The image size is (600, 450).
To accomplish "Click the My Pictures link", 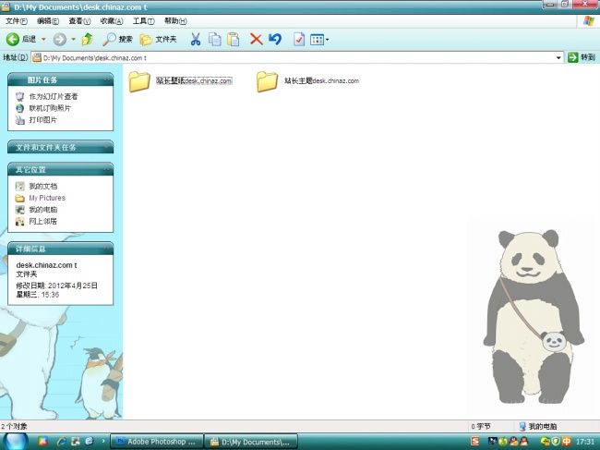I will (46, 198).
